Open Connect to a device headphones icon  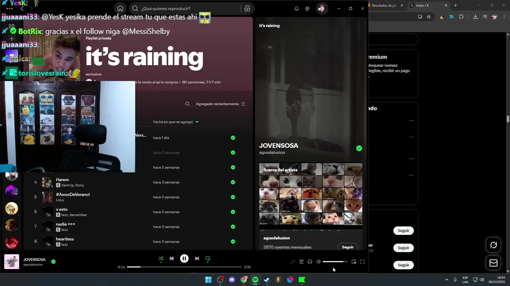pyautogui.click(x=310, y=262)
